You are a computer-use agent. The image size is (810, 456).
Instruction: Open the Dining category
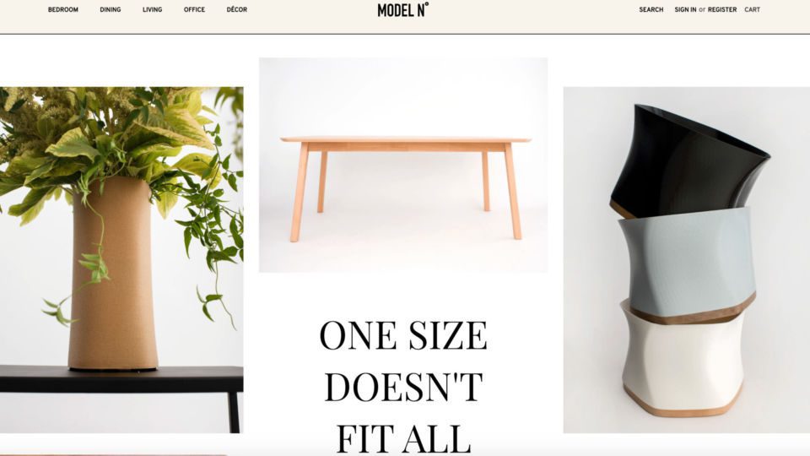click(110, 9)
